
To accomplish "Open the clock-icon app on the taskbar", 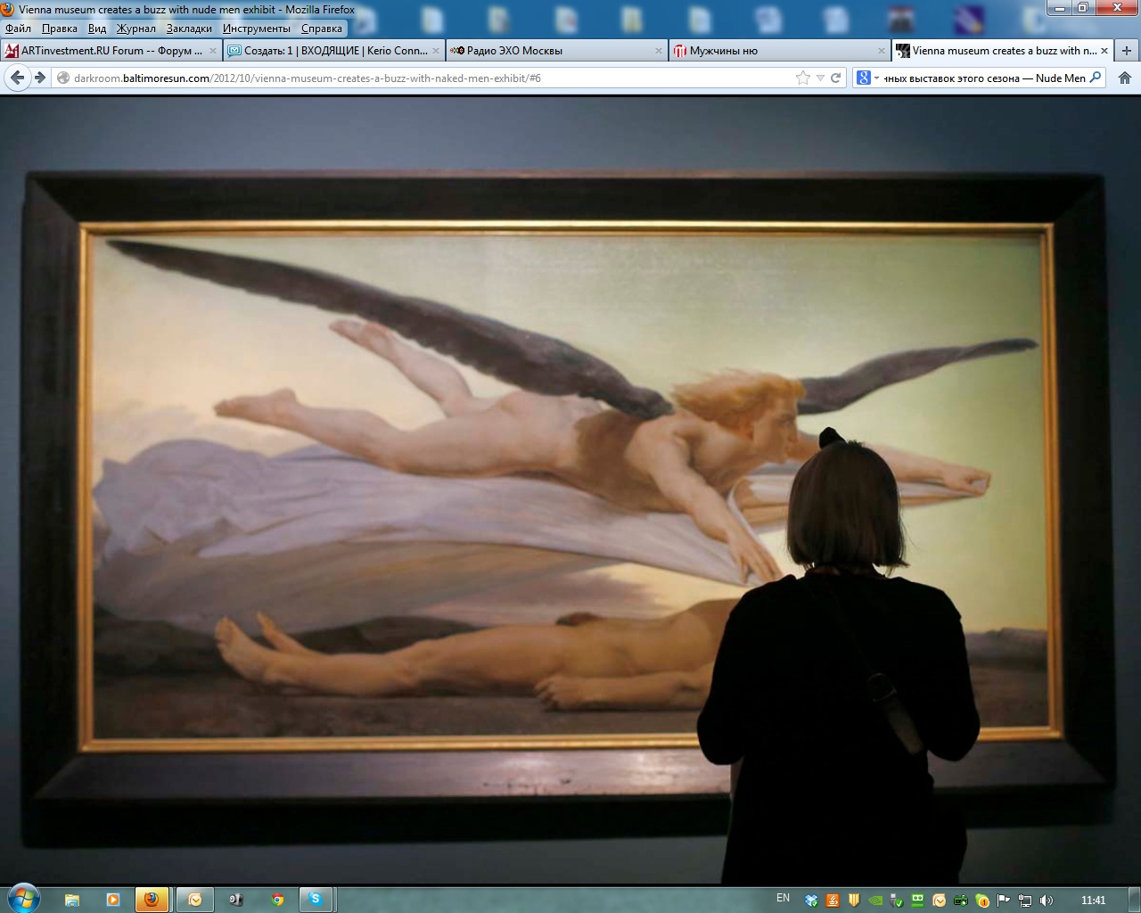I will click(195, 900).
